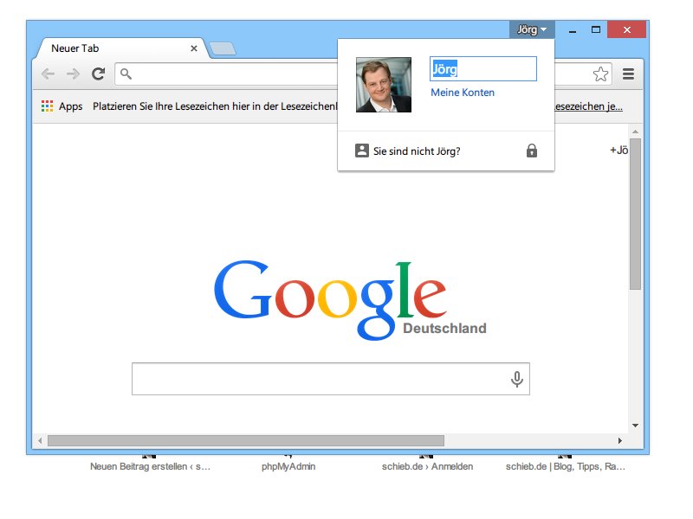This screenshot has width=693, height=519.
Task: Open schieb.de › Anmelden thumbnail label
Action: tap(427, 466)
